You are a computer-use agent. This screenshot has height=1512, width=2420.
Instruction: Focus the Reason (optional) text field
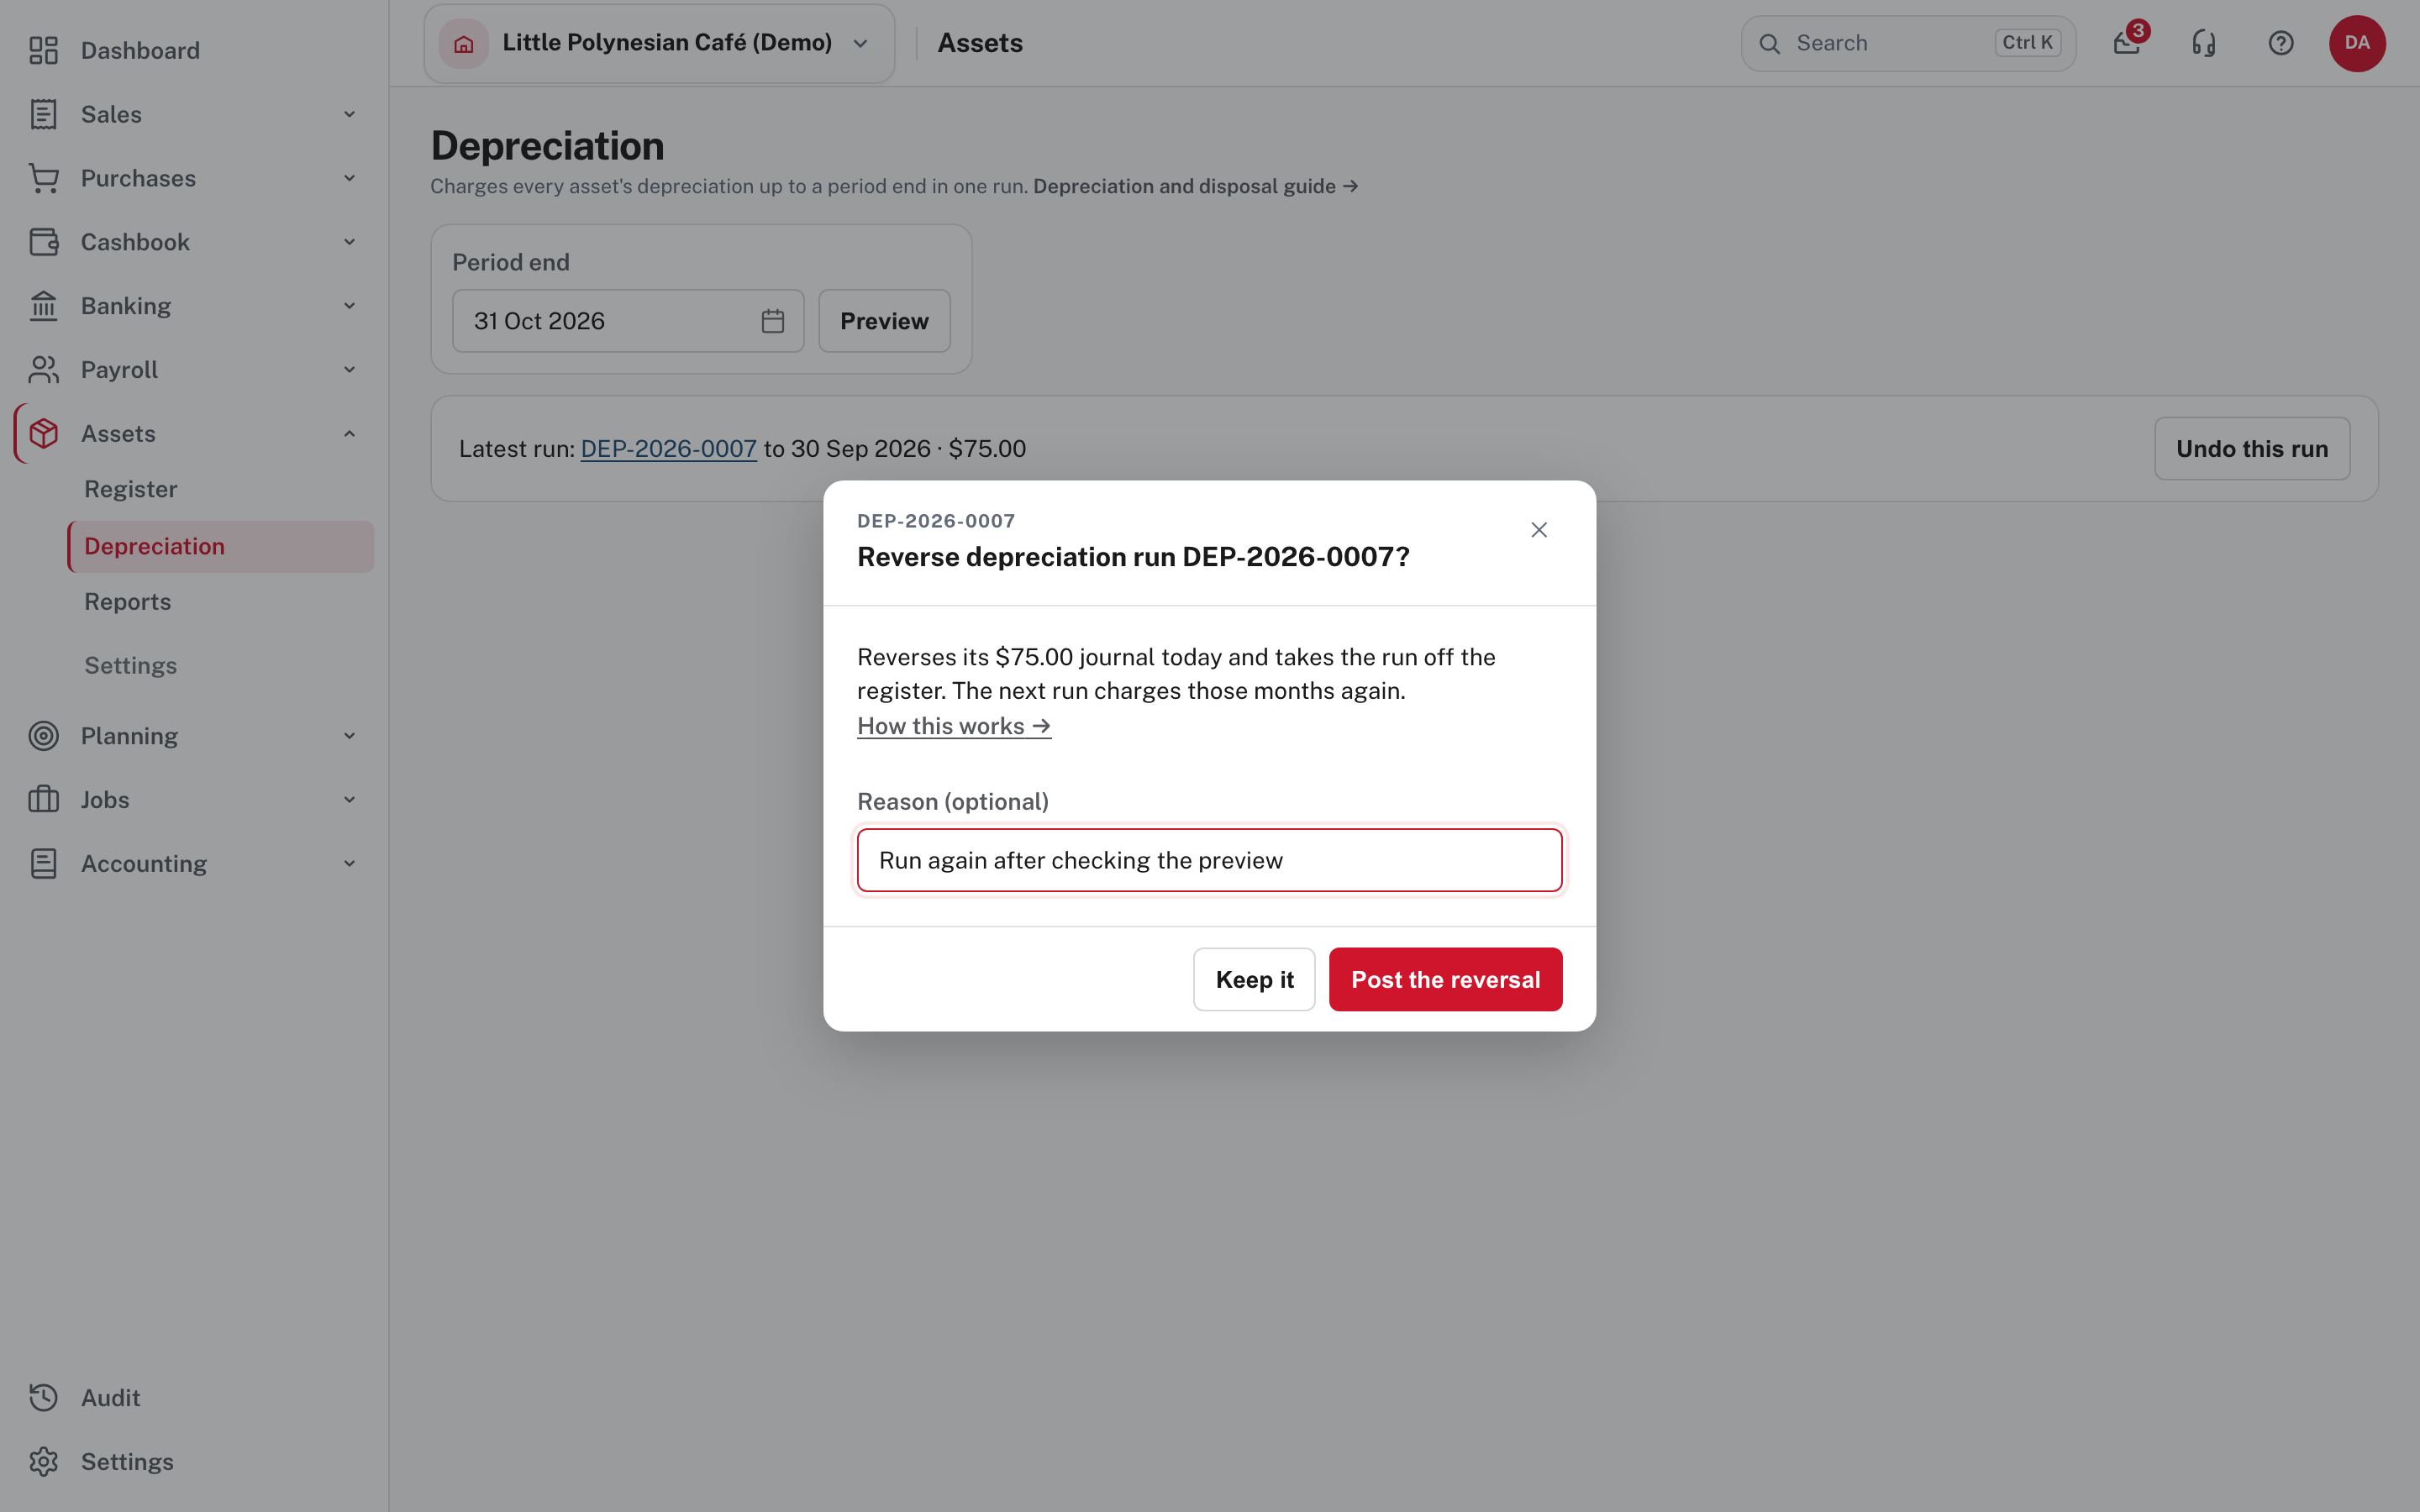(x=1209, y=860)
